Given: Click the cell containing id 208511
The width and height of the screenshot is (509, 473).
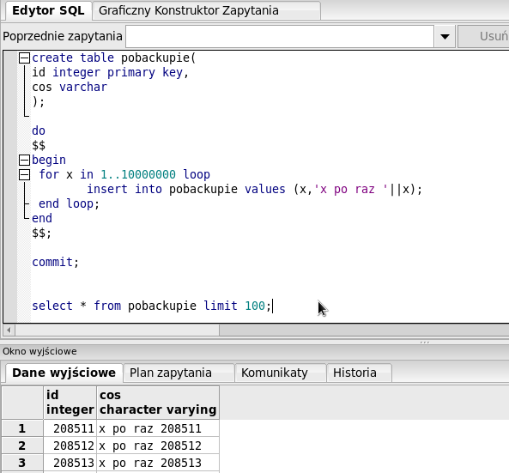Looking at the screenshot, I should pyautogui.click(x=70, y=428).
